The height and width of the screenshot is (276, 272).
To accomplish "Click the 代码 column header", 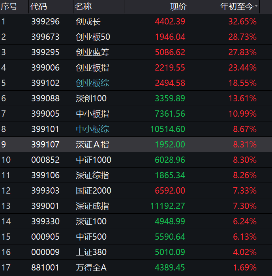I will tap(38, 7).
